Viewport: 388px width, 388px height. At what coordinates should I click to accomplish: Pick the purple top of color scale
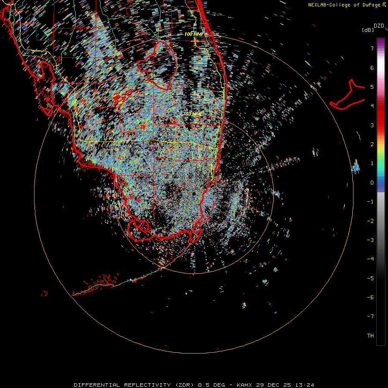381,41
